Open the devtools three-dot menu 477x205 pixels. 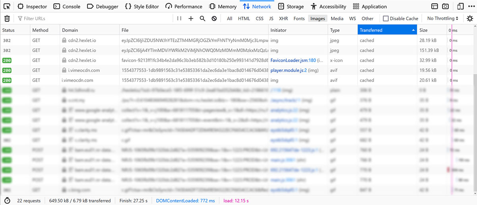pos(471,6)
